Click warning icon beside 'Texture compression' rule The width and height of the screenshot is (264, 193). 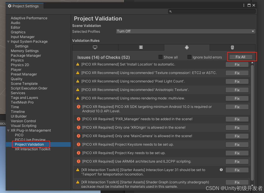[77, 73]
